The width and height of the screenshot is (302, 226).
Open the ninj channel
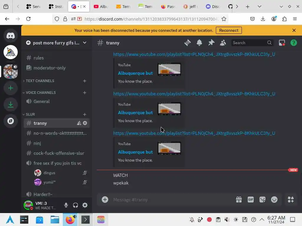pyautogui.click(x=57, y=143)
